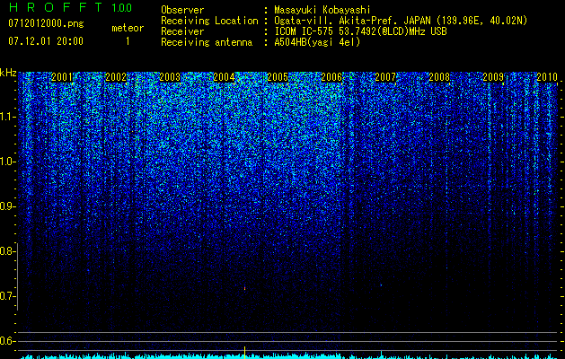The image size is (565, 359).
Task: Select observer name Masayuki Kobayashi
Action: click(x=322, y=10)
